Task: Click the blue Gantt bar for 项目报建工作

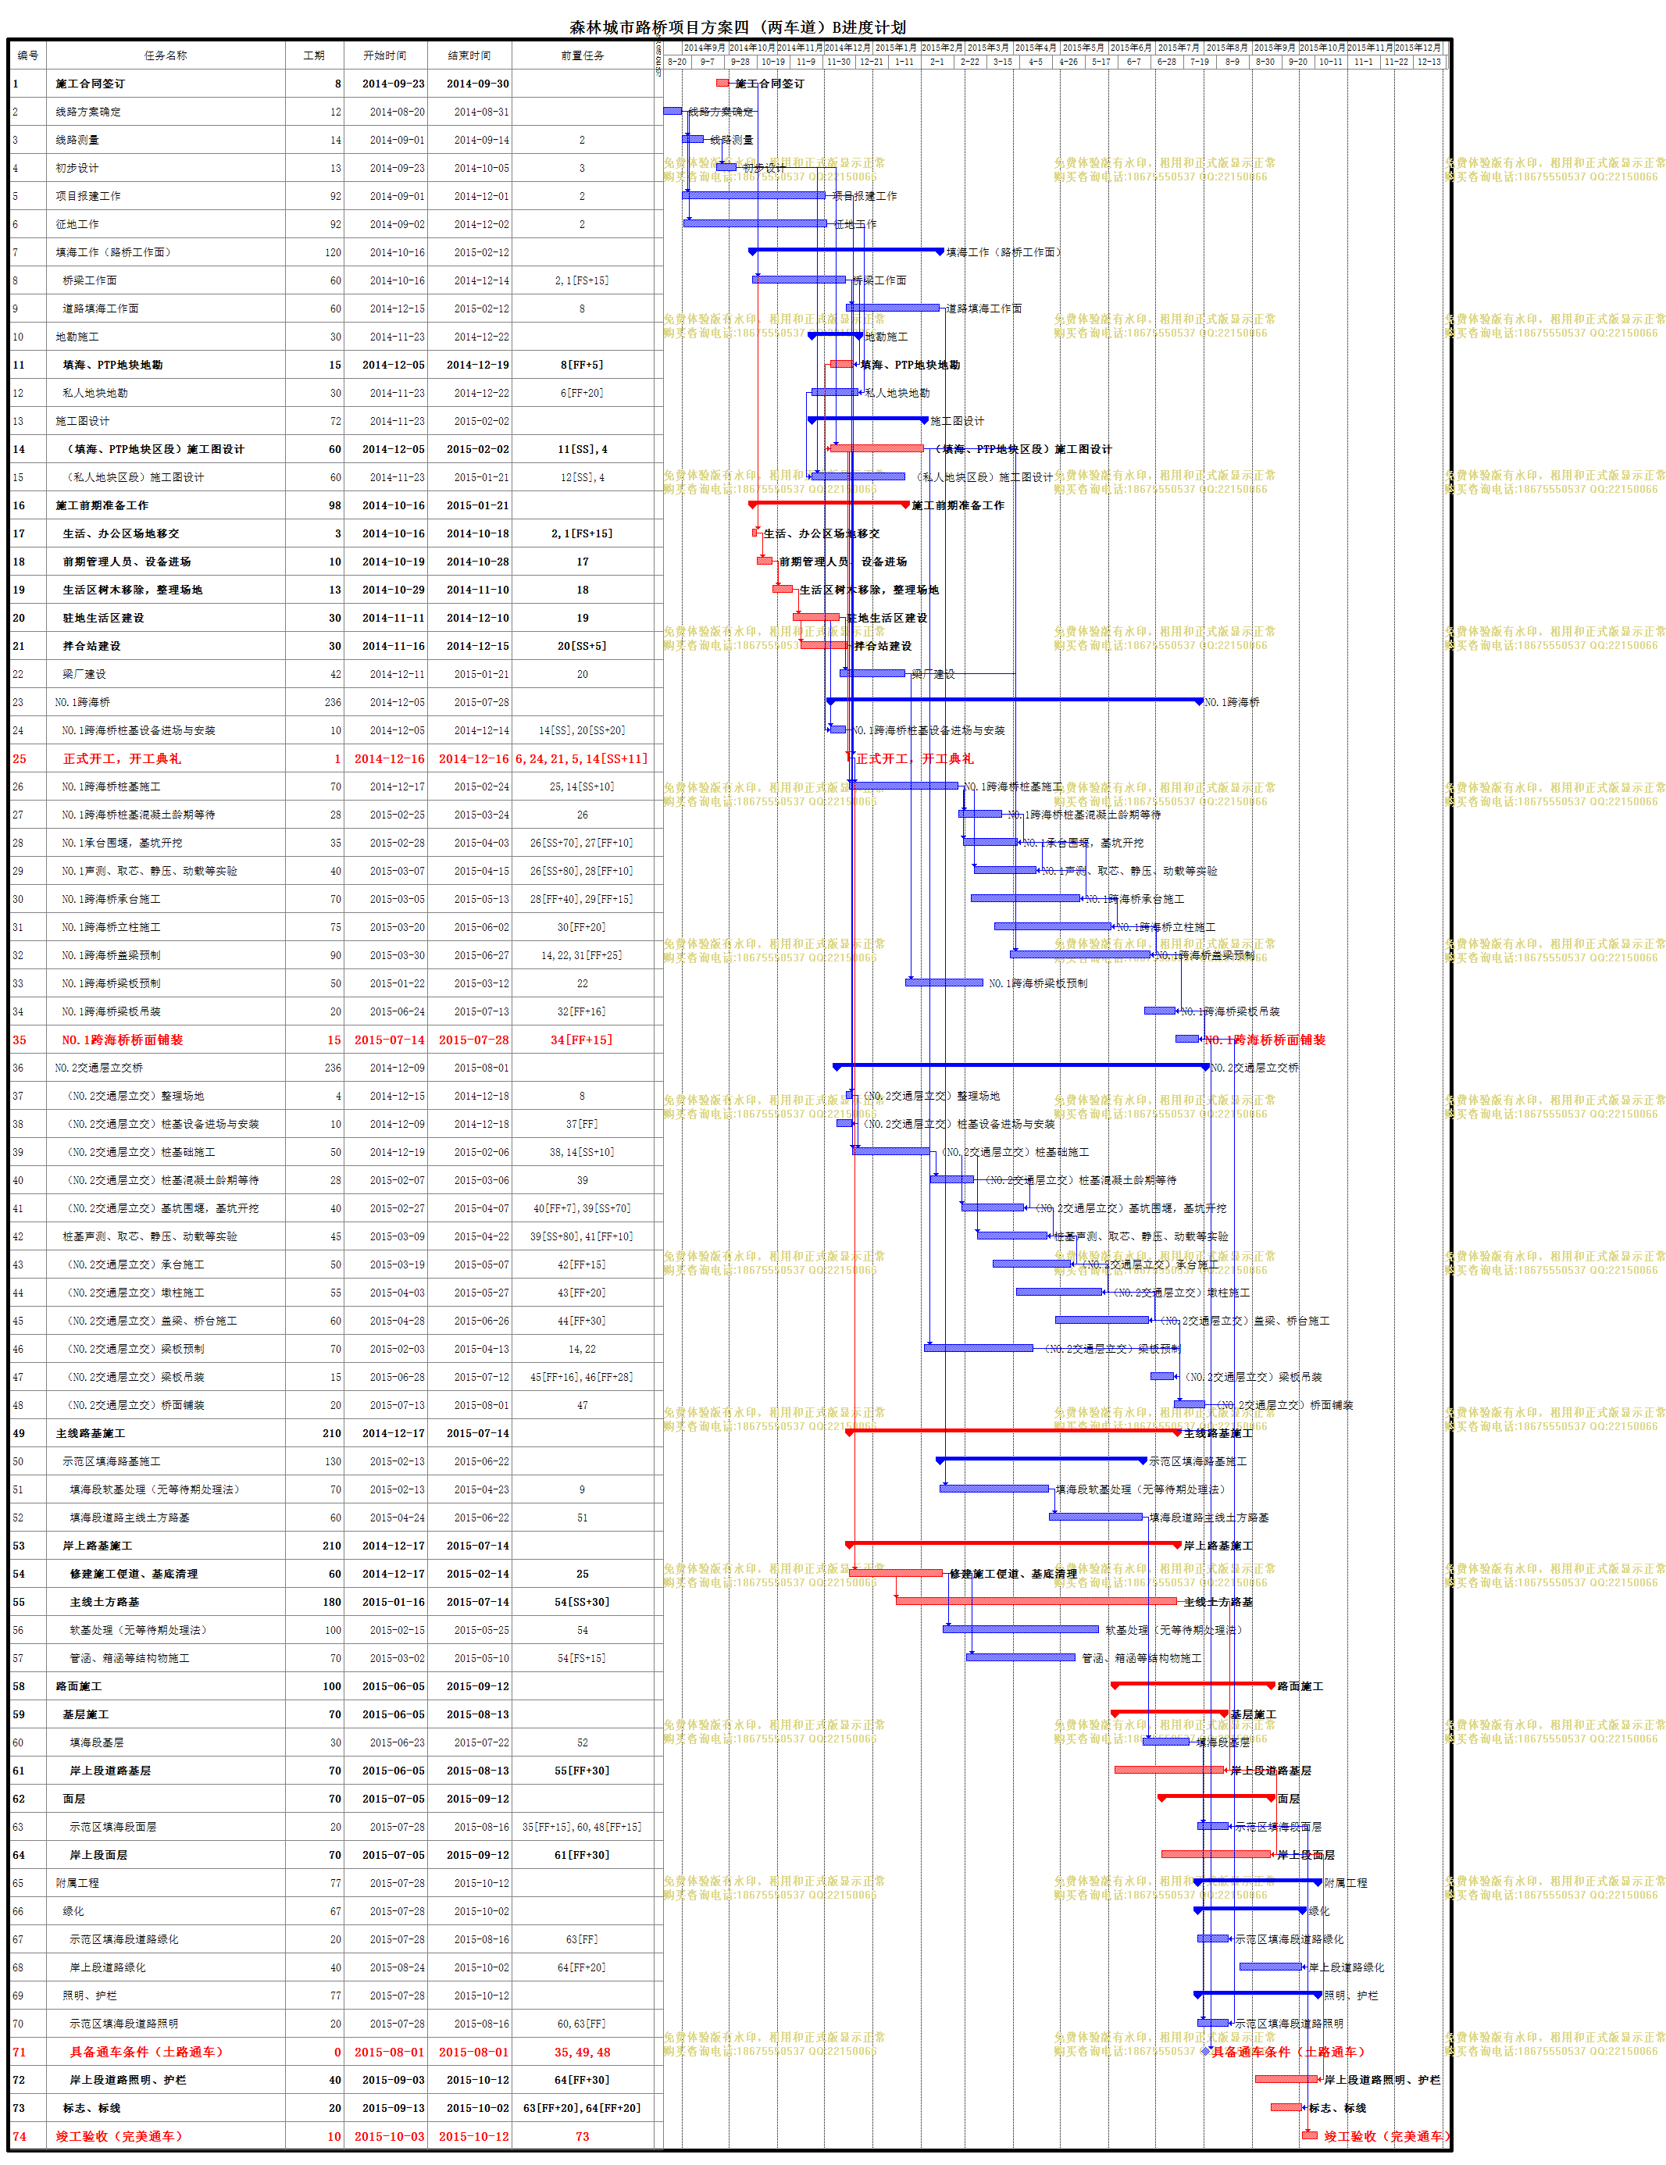Action: click(x=753, y=195)
